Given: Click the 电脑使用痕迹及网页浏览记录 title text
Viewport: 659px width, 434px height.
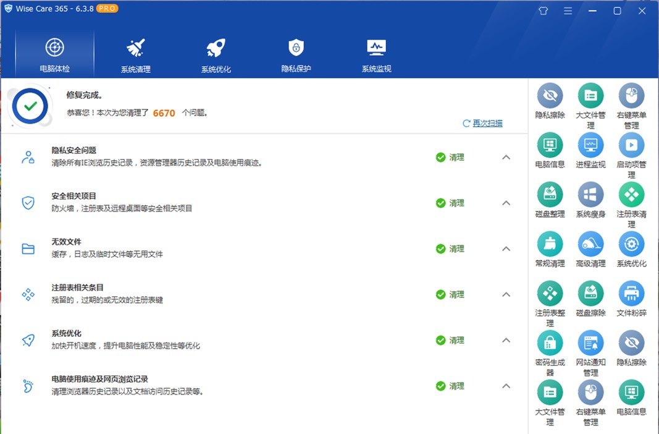Looking at the screenshot, I should 99,379.
